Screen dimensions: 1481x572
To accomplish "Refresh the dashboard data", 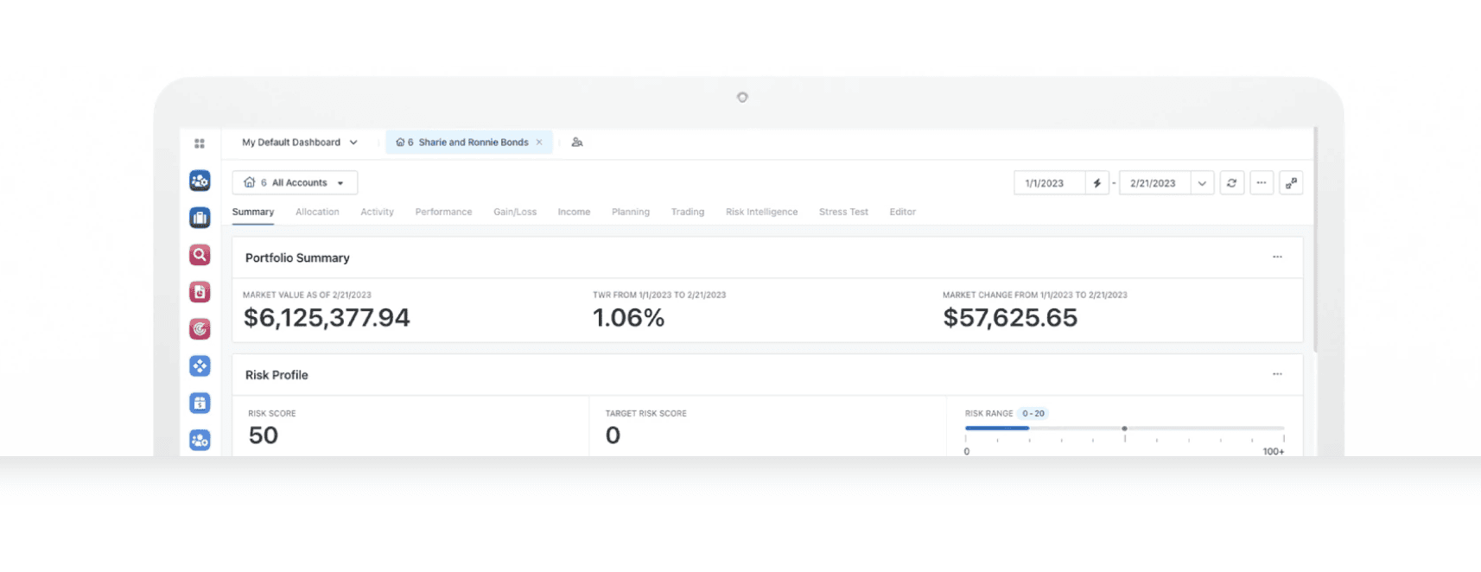I will 1231,183.
